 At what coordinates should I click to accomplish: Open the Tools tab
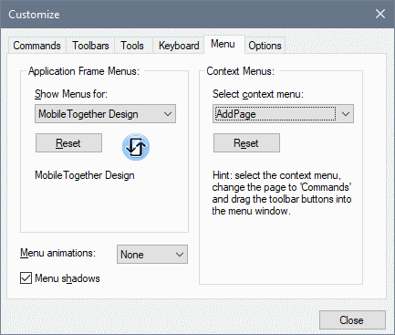click(x=132, y=46)
